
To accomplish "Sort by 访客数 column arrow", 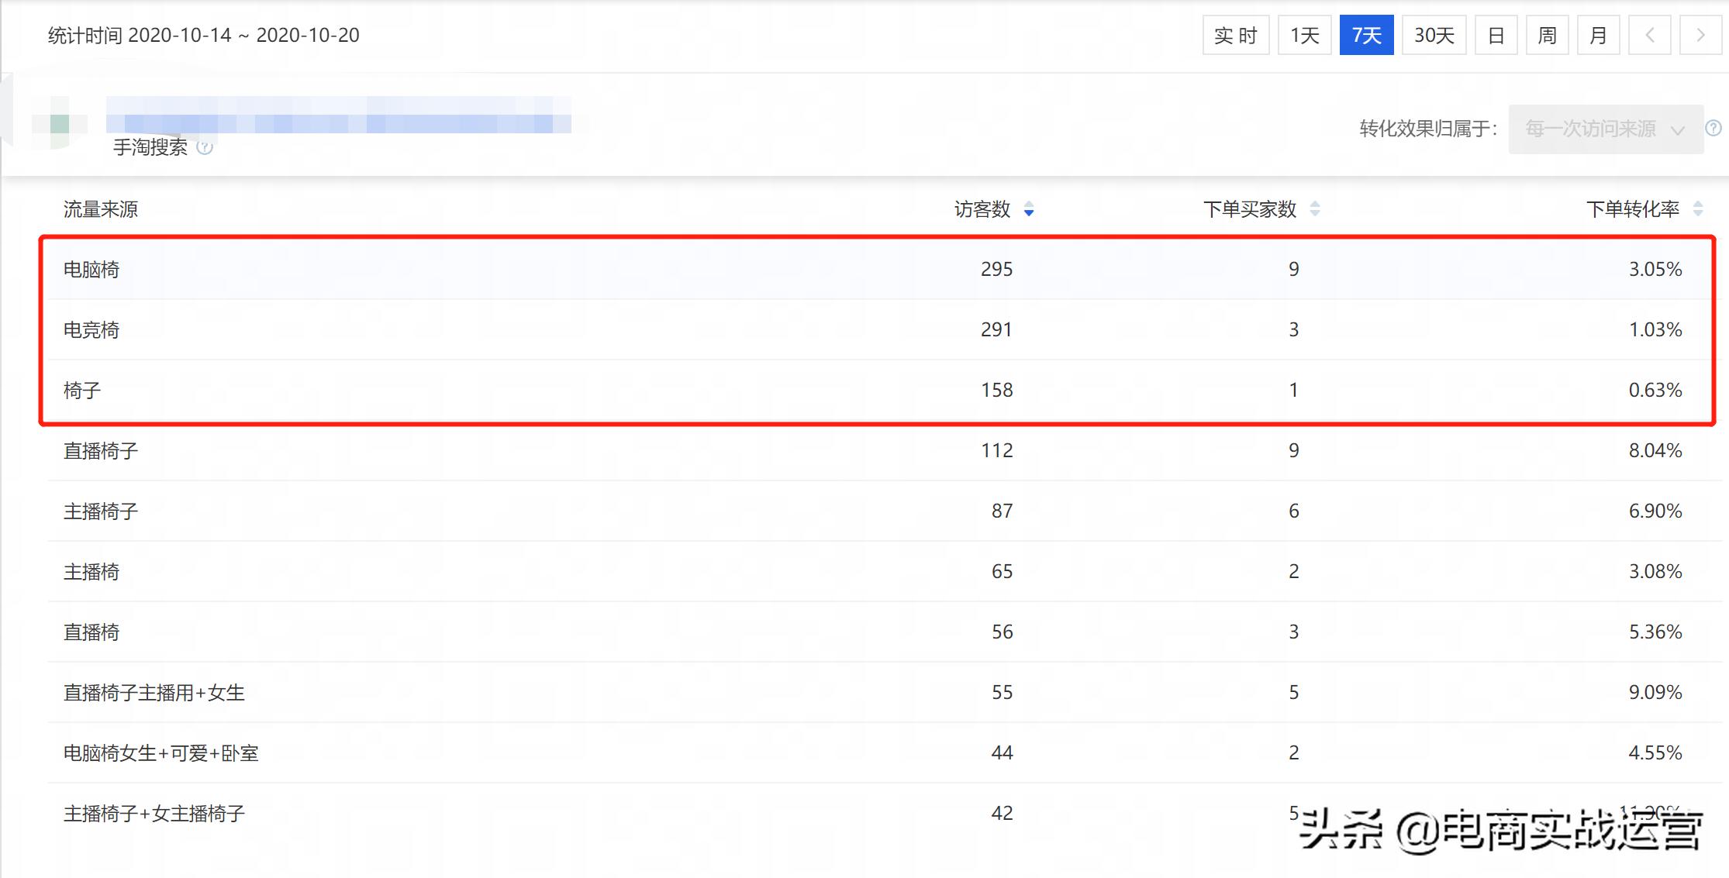I will [1029, 209].
